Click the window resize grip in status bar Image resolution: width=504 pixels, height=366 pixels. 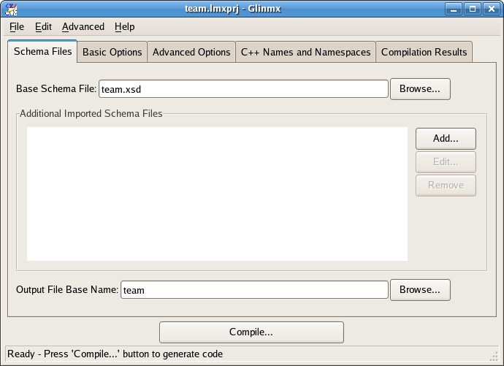494,356
